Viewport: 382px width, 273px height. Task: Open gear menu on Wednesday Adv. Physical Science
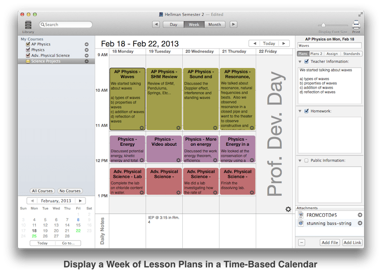pyautogui.click(x=215, y=193)
